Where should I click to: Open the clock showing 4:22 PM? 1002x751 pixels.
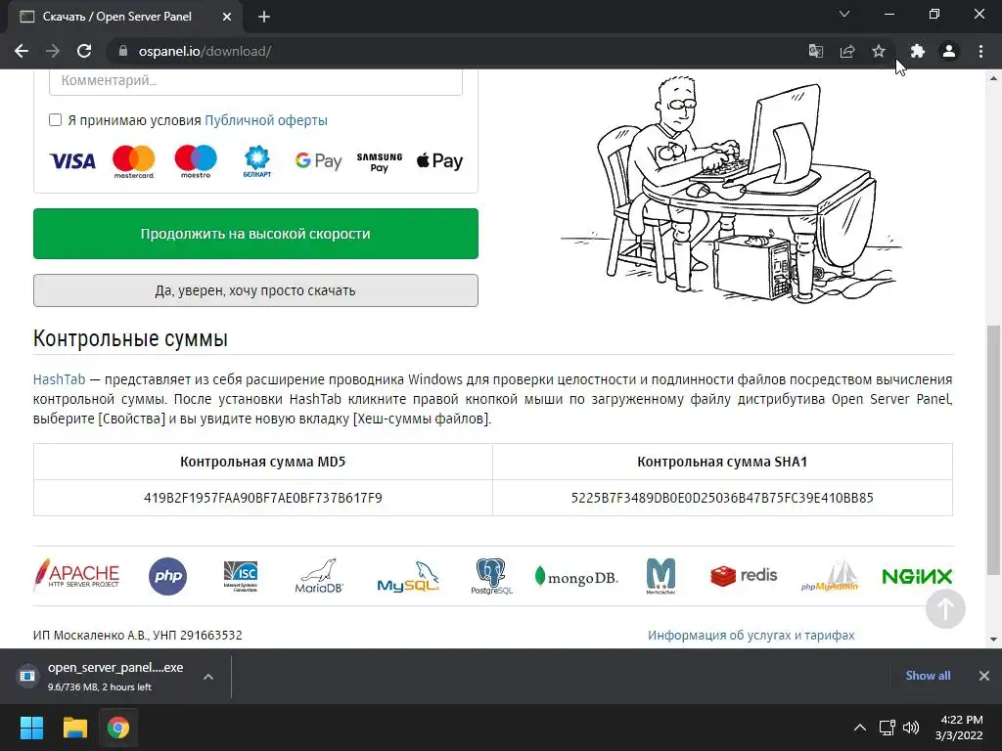(x=959, y=728)
